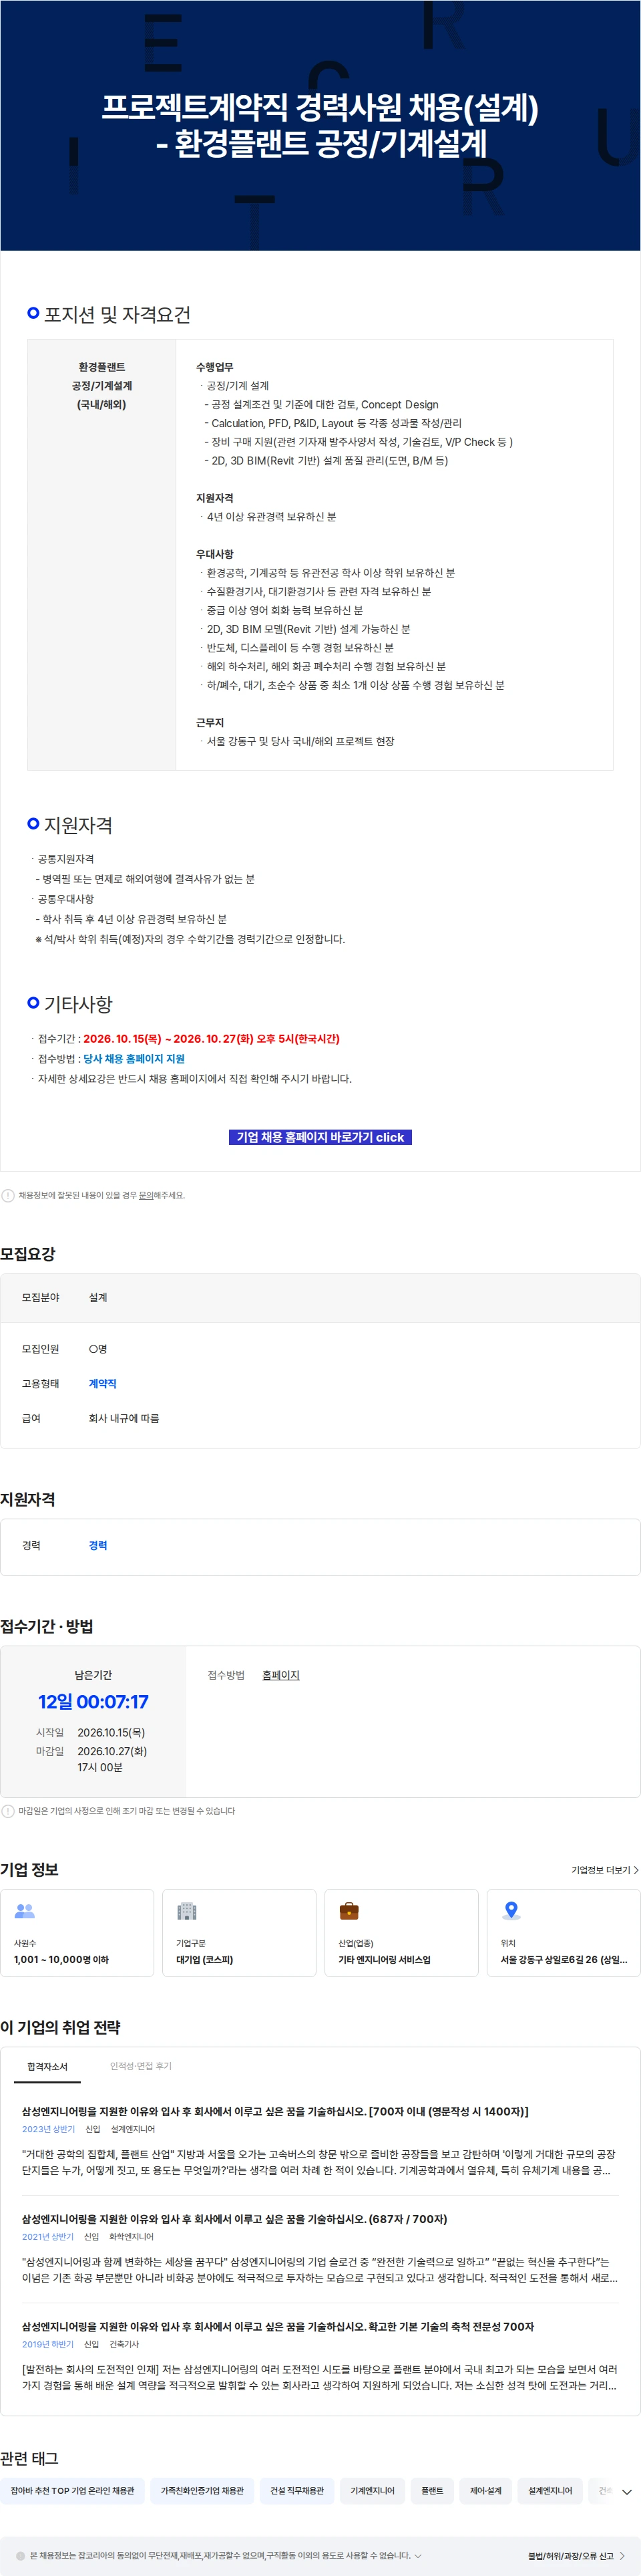This screenshot has height=2576, width=641.
Task: Select the 사원수 1,001 ~ 10,000명 이하 card
Action: [x=77, y=1933]
